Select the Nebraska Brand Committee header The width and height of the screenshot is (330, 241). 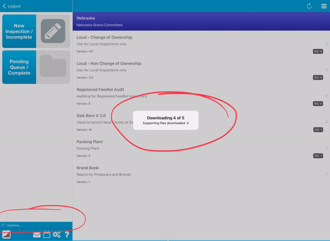pos(201,21)
